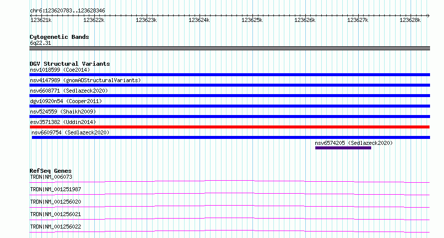Click the 6q22.31 cytogenetic band bar
Image resolution: width=444 pixels, height=238 pixels.
pyautogui.click(x=229, y=48)
